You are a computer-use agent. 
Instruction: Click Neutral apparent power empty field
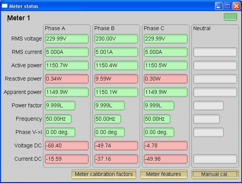pos(215,92)
